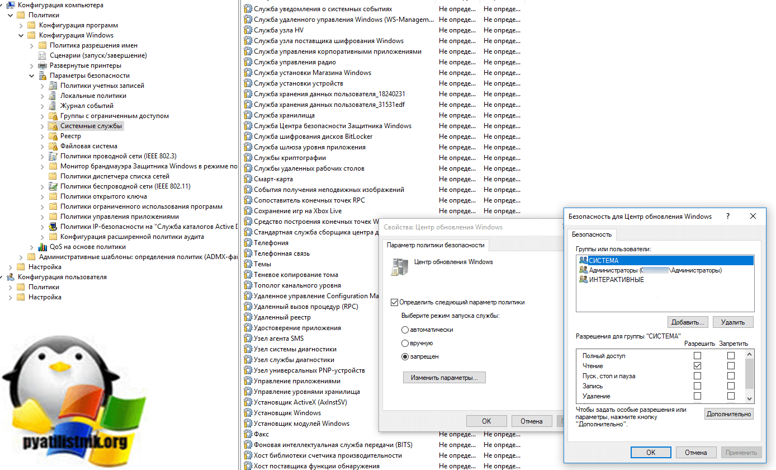Expand the Политики управления приложениями node
Screen dimensions: 776x470
pyautogui.click(x=42, y=217)
